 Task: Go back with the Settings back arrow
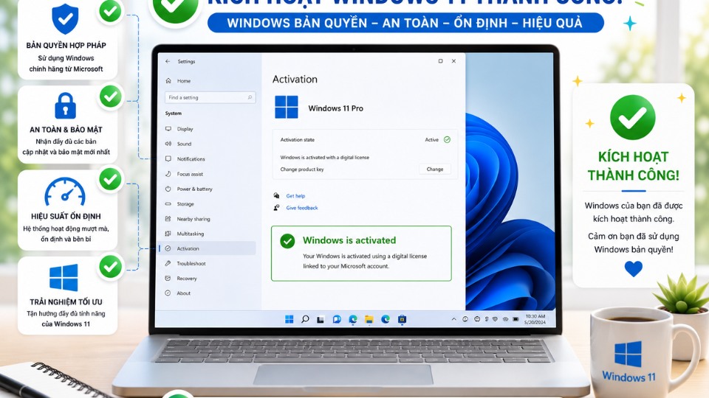click(x=168, y=61)
